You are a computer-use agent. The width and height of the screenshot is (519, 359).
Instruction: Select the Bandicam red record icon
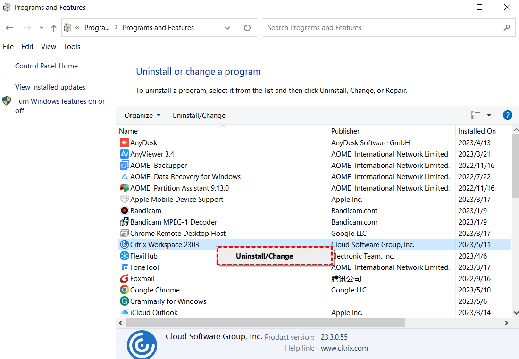click(124, 211)
